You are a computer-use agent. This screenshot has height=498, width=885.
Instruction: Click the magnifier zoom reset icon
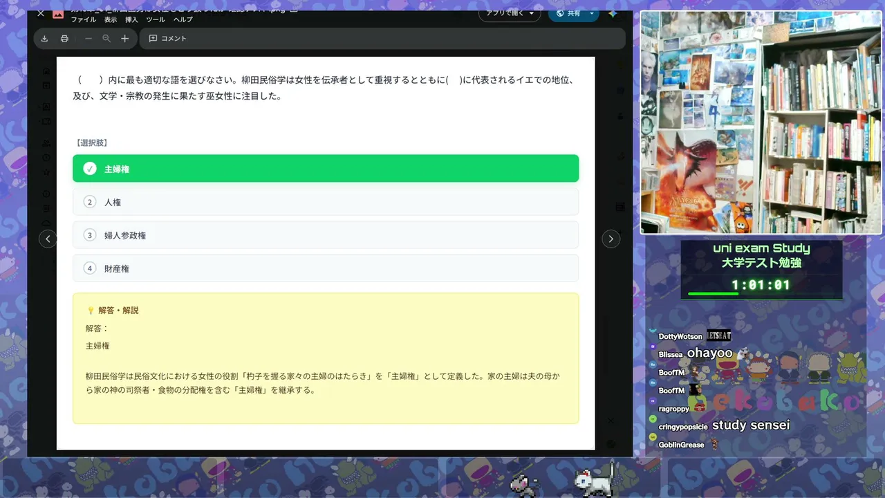106,39
